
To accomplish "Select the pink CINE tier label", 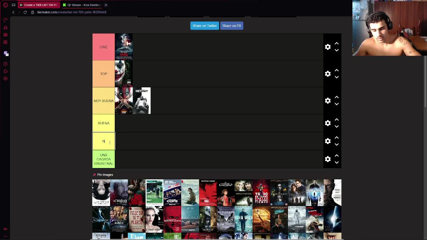I will [x=103, y=47].
